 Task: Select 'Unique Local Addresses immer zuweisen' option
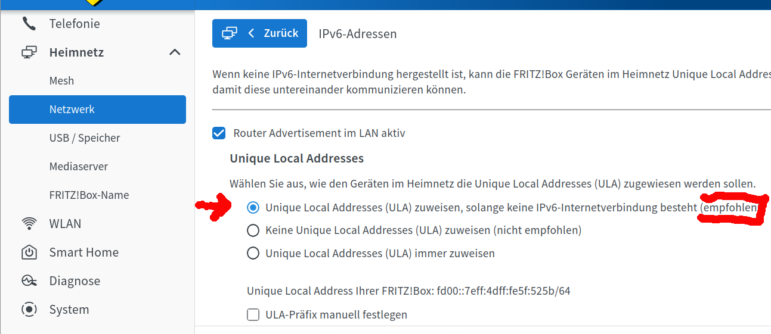(253, 254)
